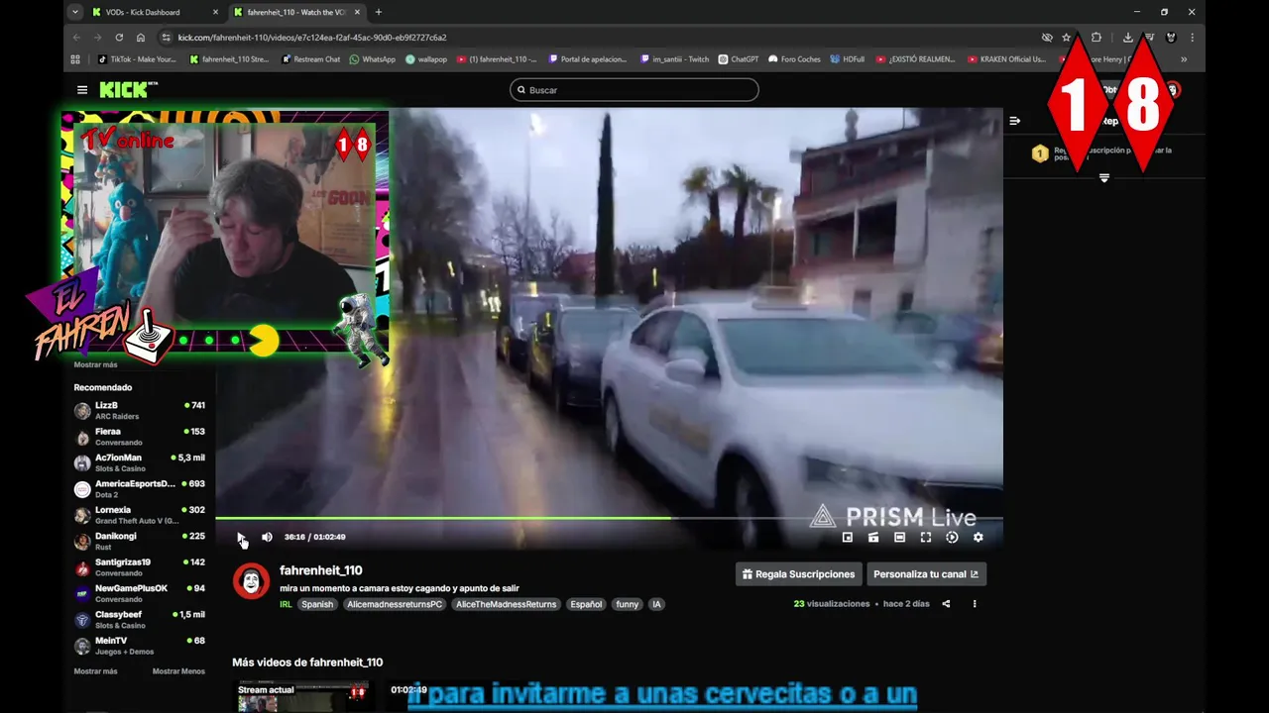1269x713 pixels.
Task: Enter fullscreen video mode
Action: 925,537
